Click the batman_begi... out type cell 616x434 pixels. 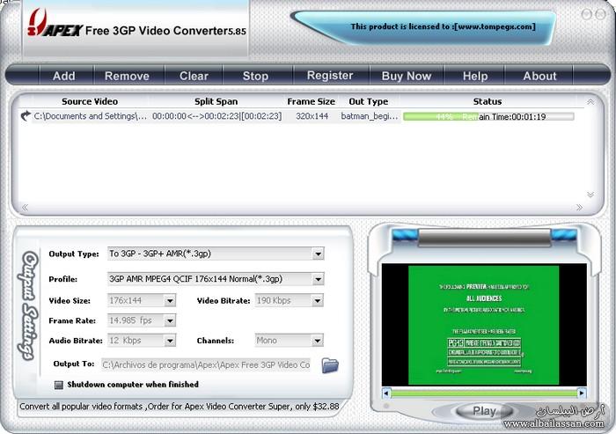370,116
